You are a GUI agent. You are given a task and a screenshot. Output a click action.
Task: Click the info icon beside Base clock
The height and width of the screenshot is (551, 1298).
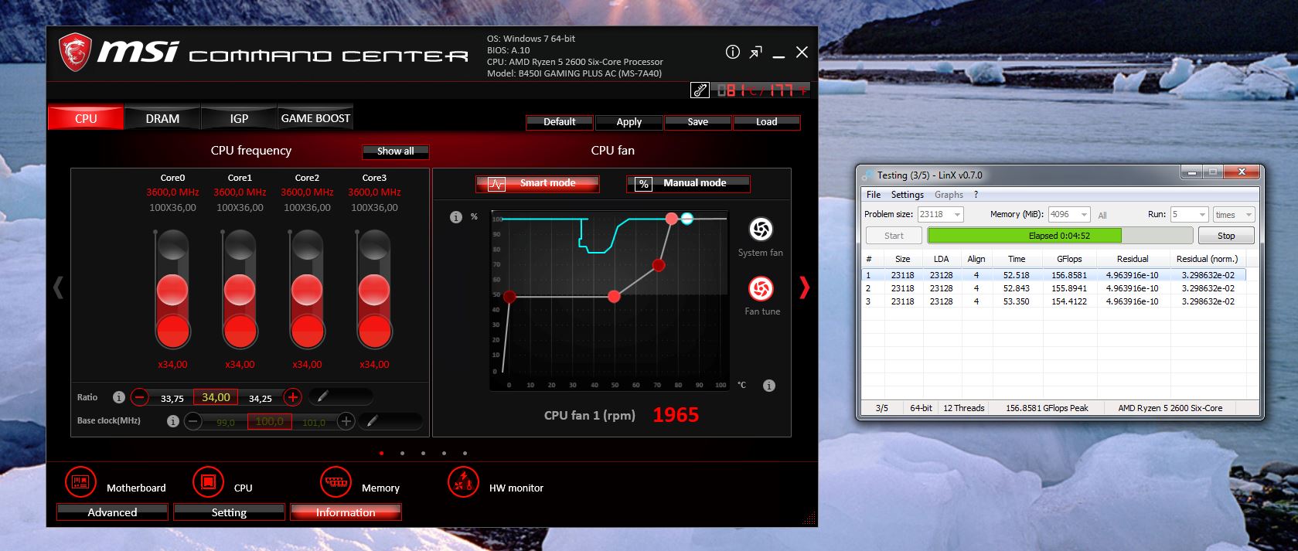click(x=173, y=421)
